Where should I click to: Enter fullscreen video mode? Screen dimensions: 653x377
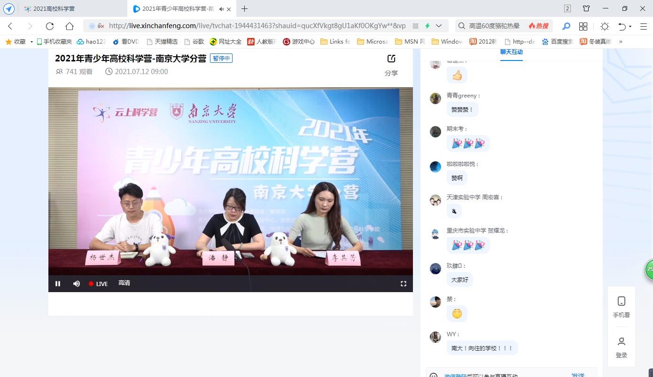coord(403,284)
